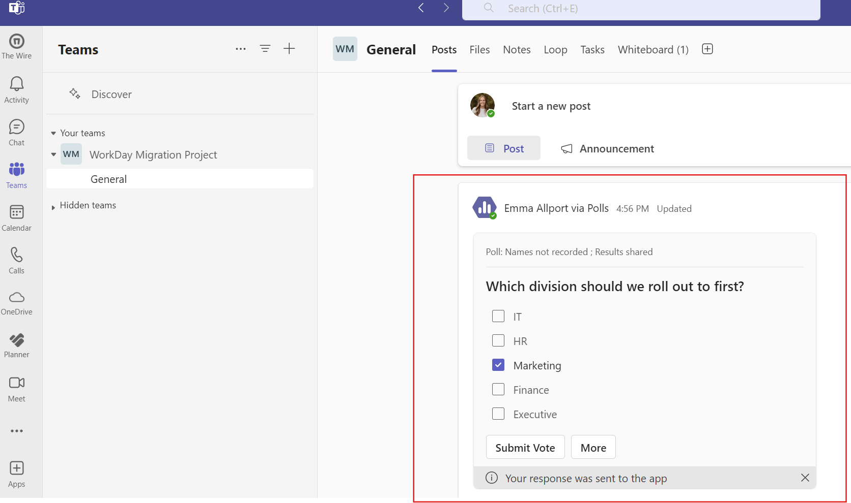Click plus to create or join team
Viewport: 851px width, 503px height.
pos(289,49)
